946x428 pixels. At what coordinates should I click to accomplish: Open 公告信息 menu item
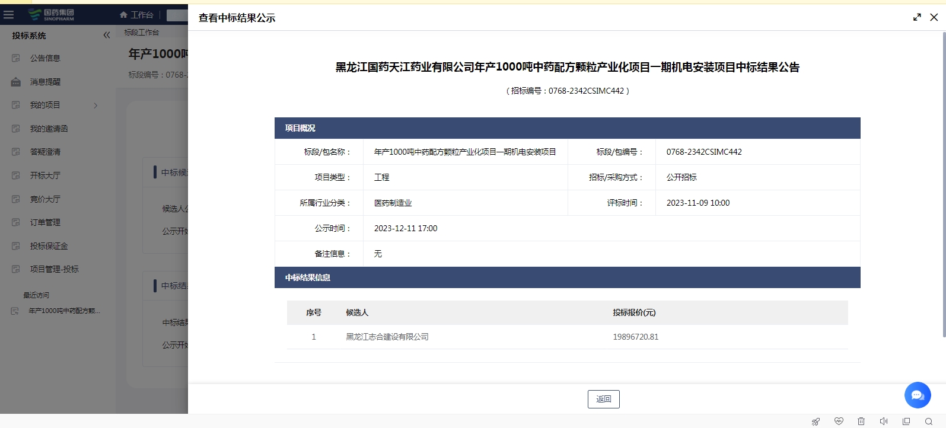tap(45, 58)
